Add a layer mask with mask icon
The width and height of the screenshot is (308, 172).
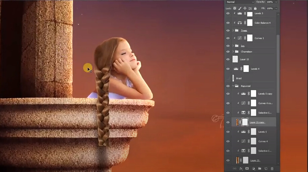tap(247, 168)
